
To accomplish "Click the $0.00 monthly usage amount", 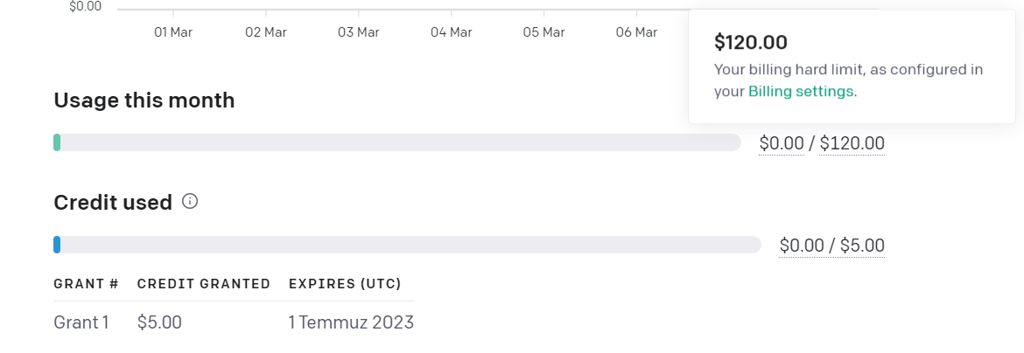I will [781, 143].
